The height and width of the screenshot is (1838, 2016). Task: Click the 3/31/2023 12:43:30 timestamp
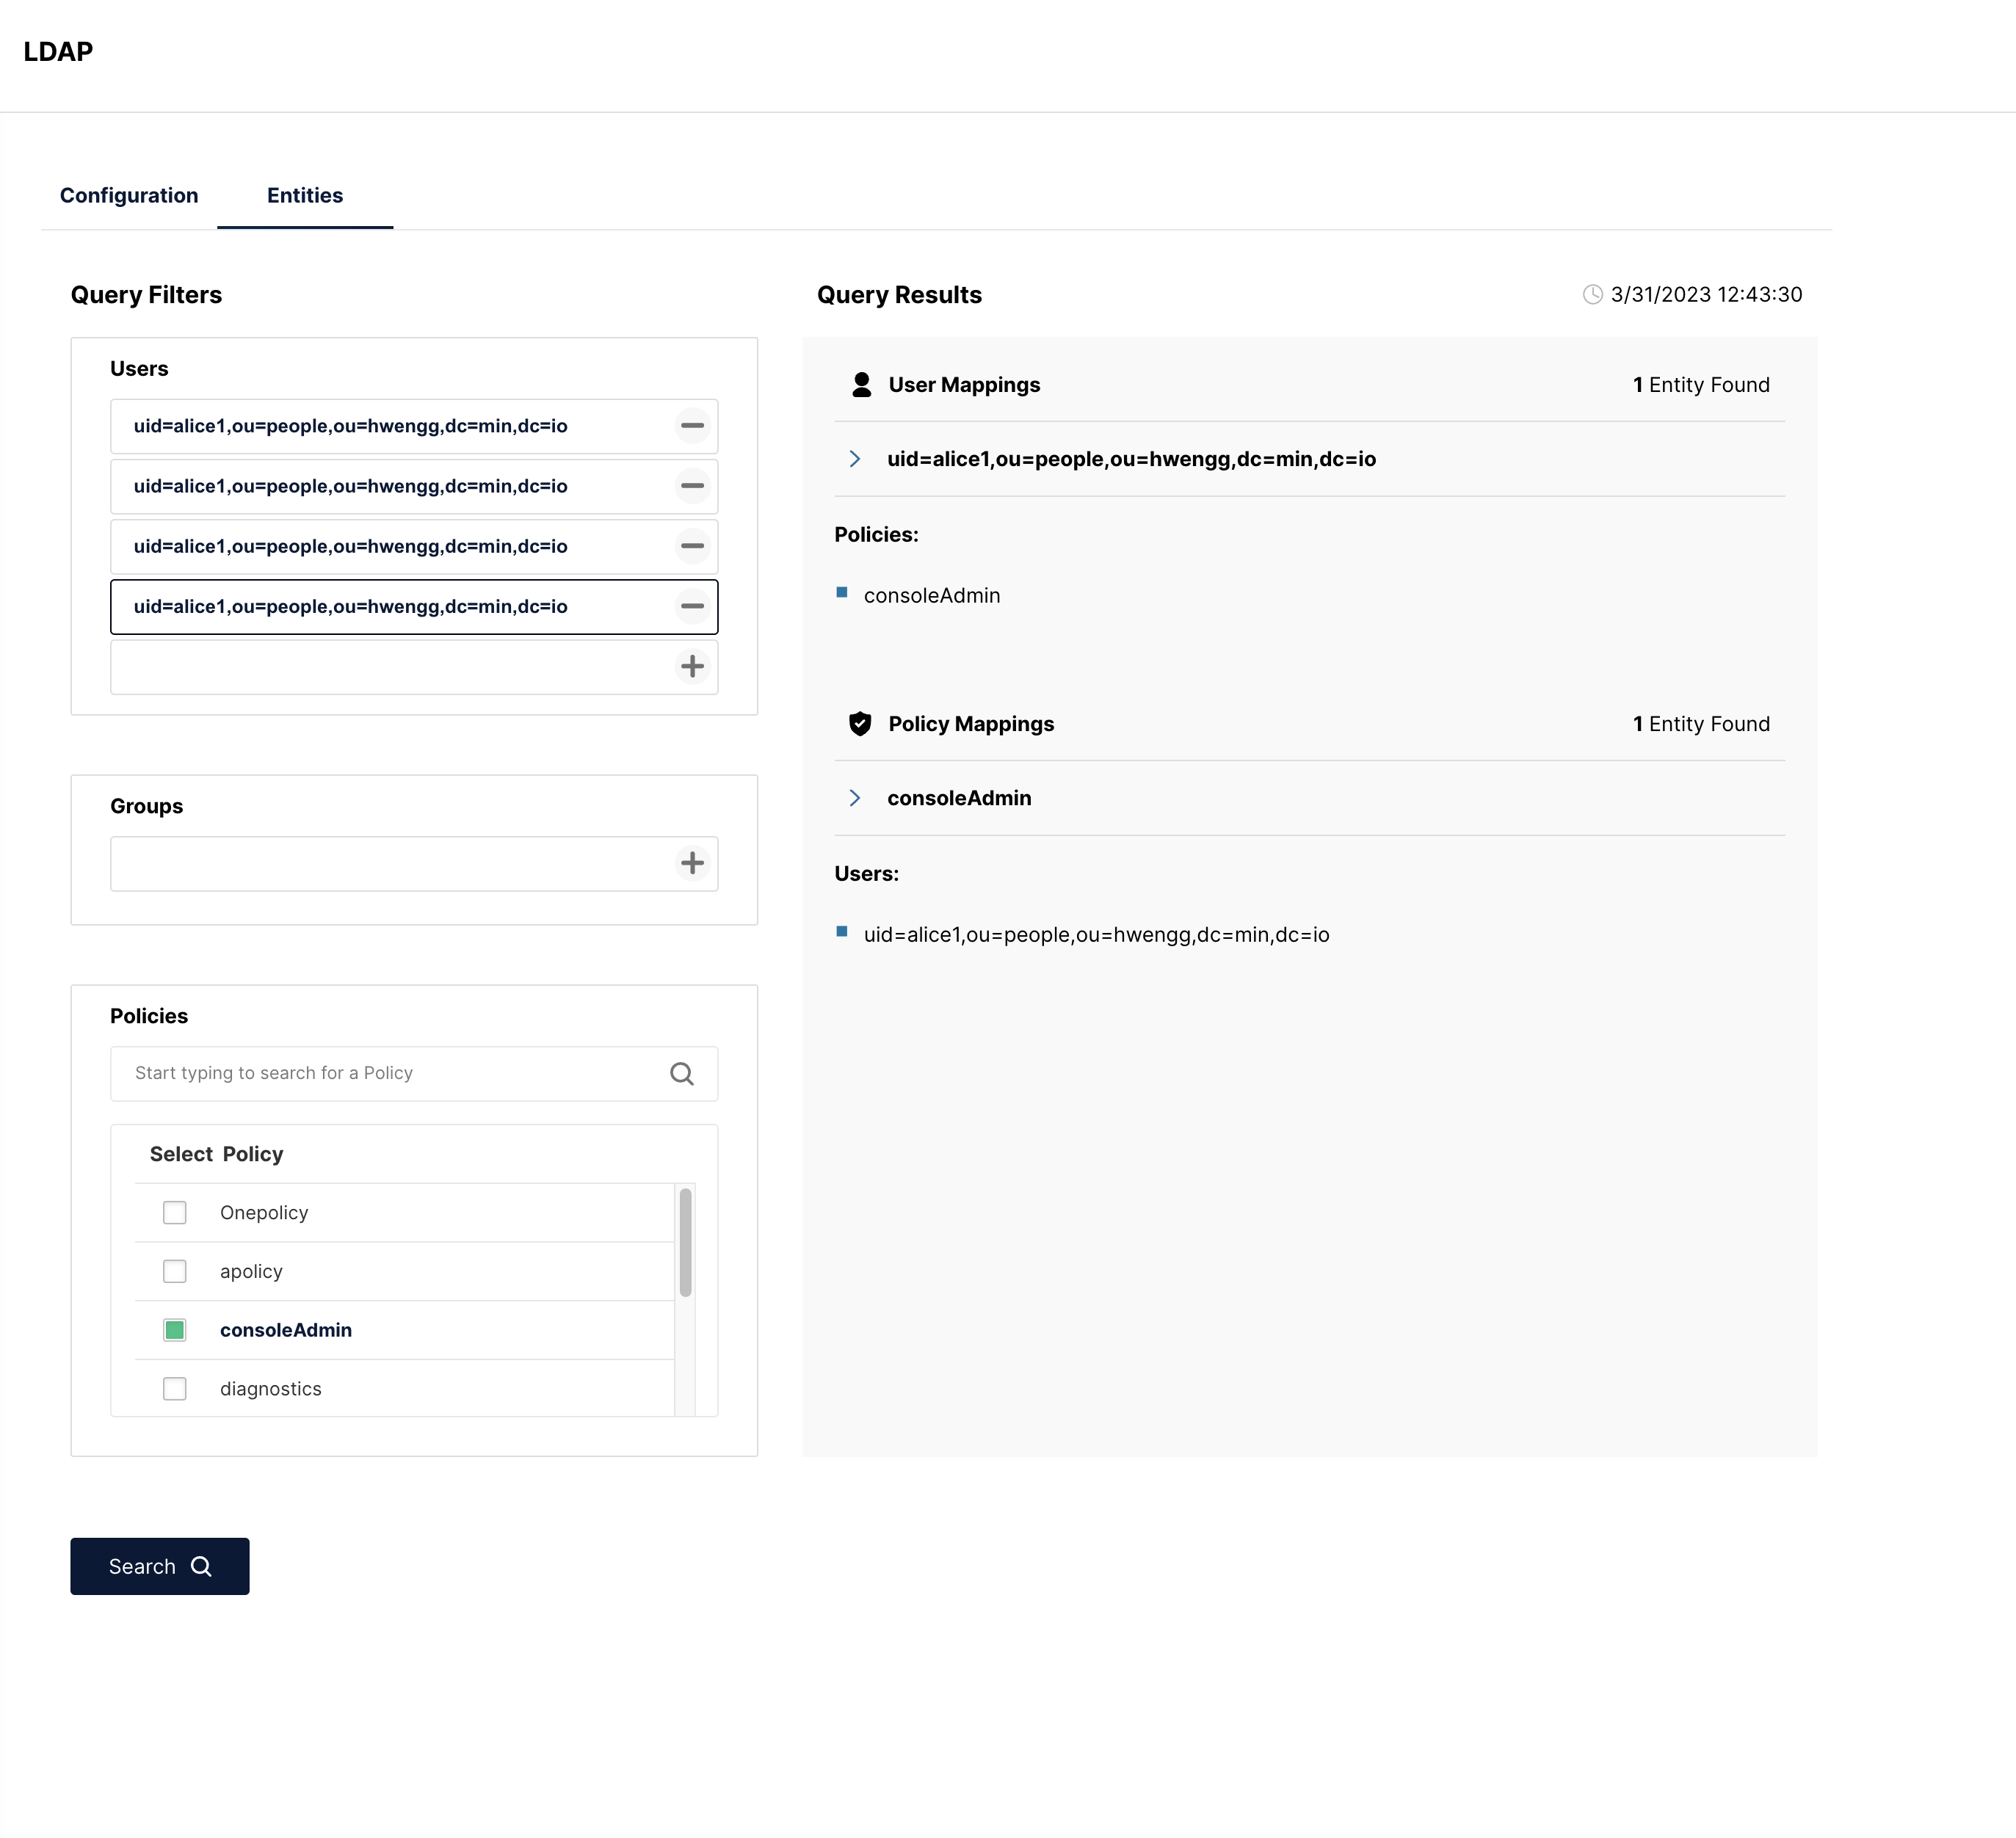[x=1706, y=294]
